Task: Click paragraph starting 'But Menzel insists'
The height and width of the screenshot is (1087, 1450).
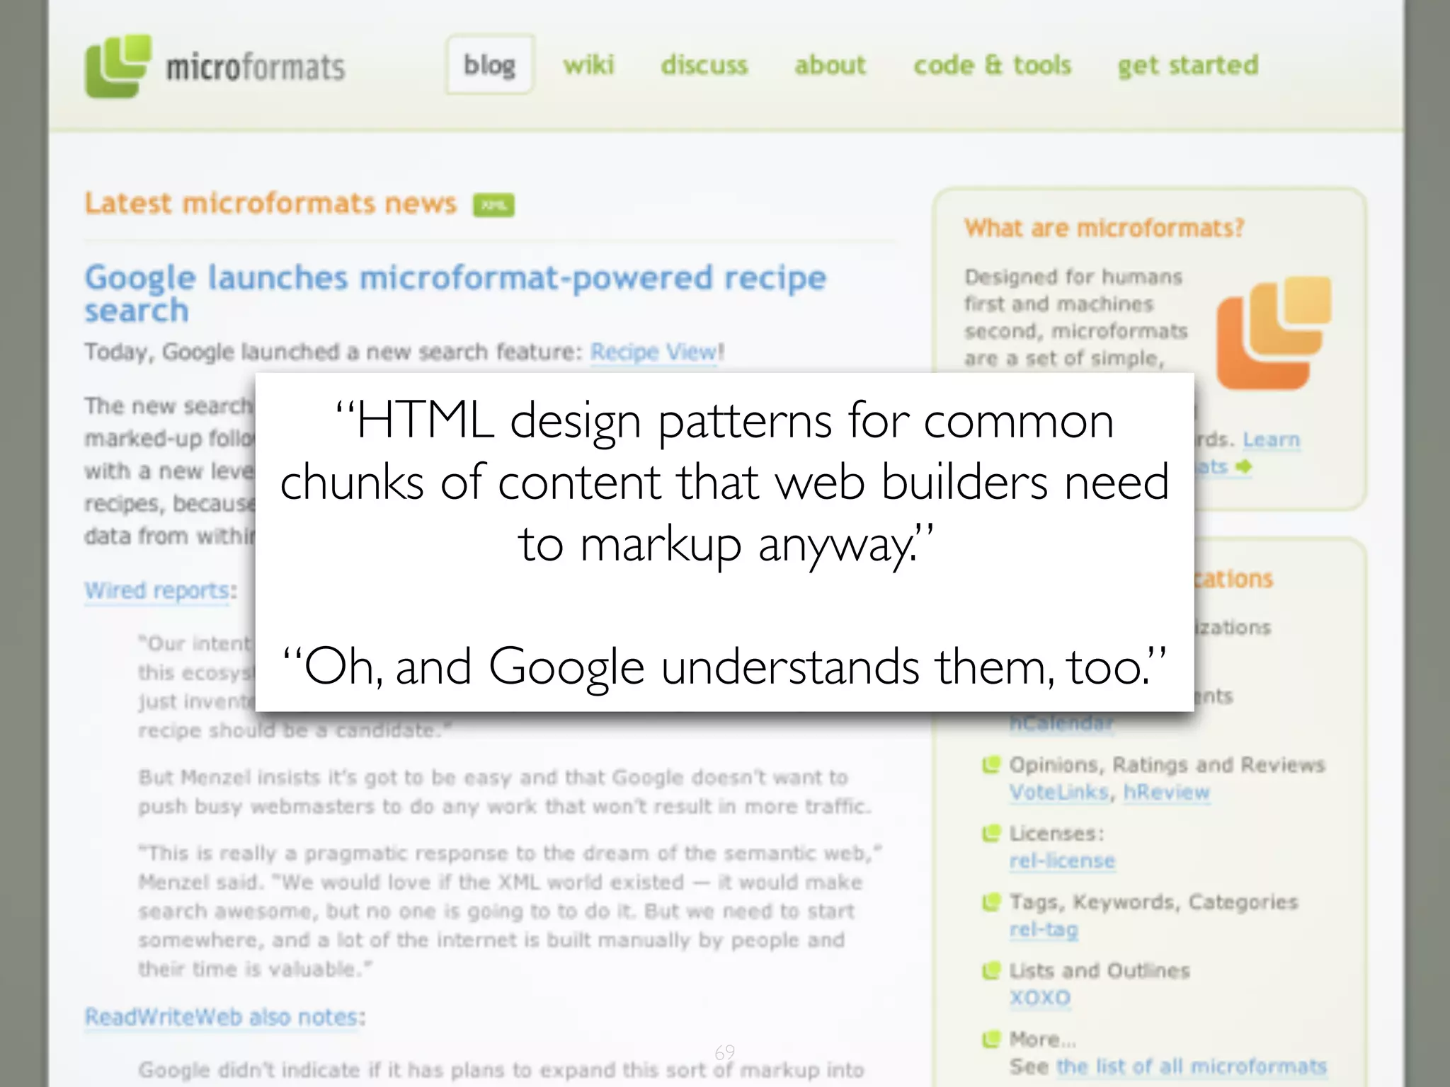Action: click(x=505, y=792)
